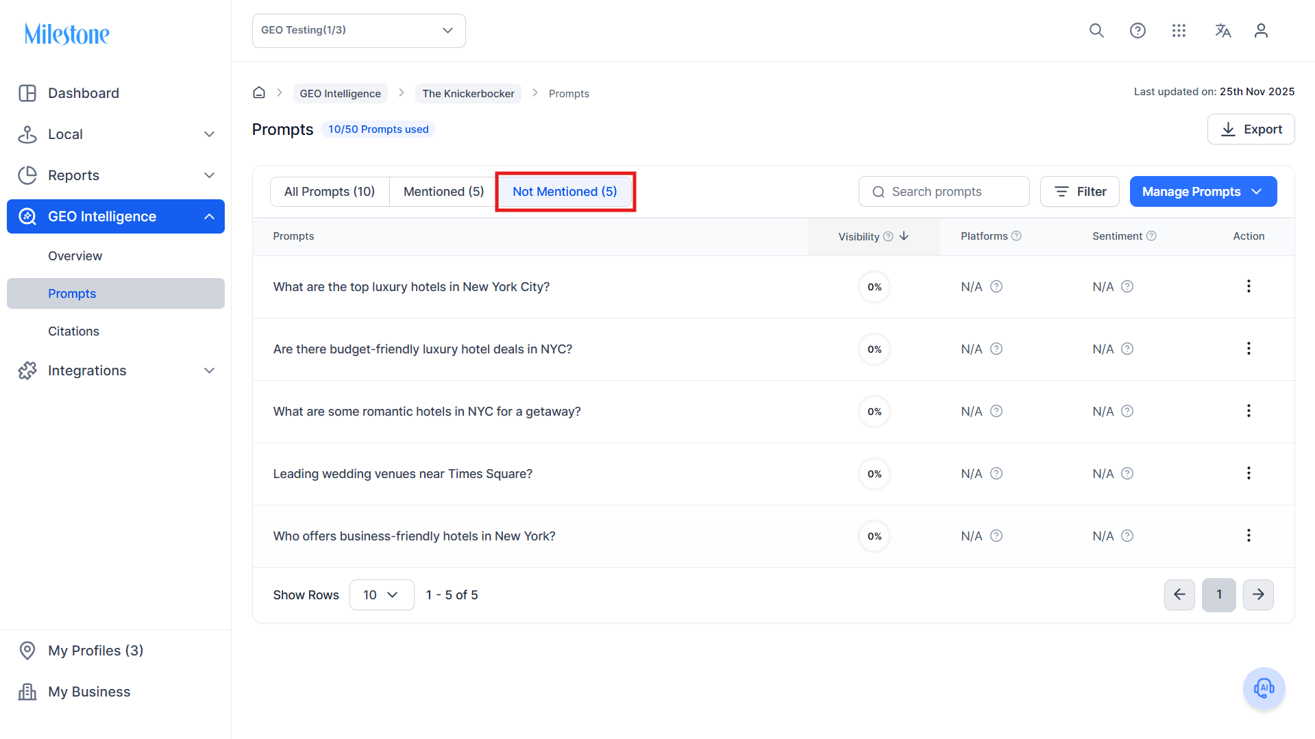Image resolution: width=1315 pixels, height=739 pixels.
Task: Open the GEO Testing(1/3) profile dropdown
Action: click(359, 31)
